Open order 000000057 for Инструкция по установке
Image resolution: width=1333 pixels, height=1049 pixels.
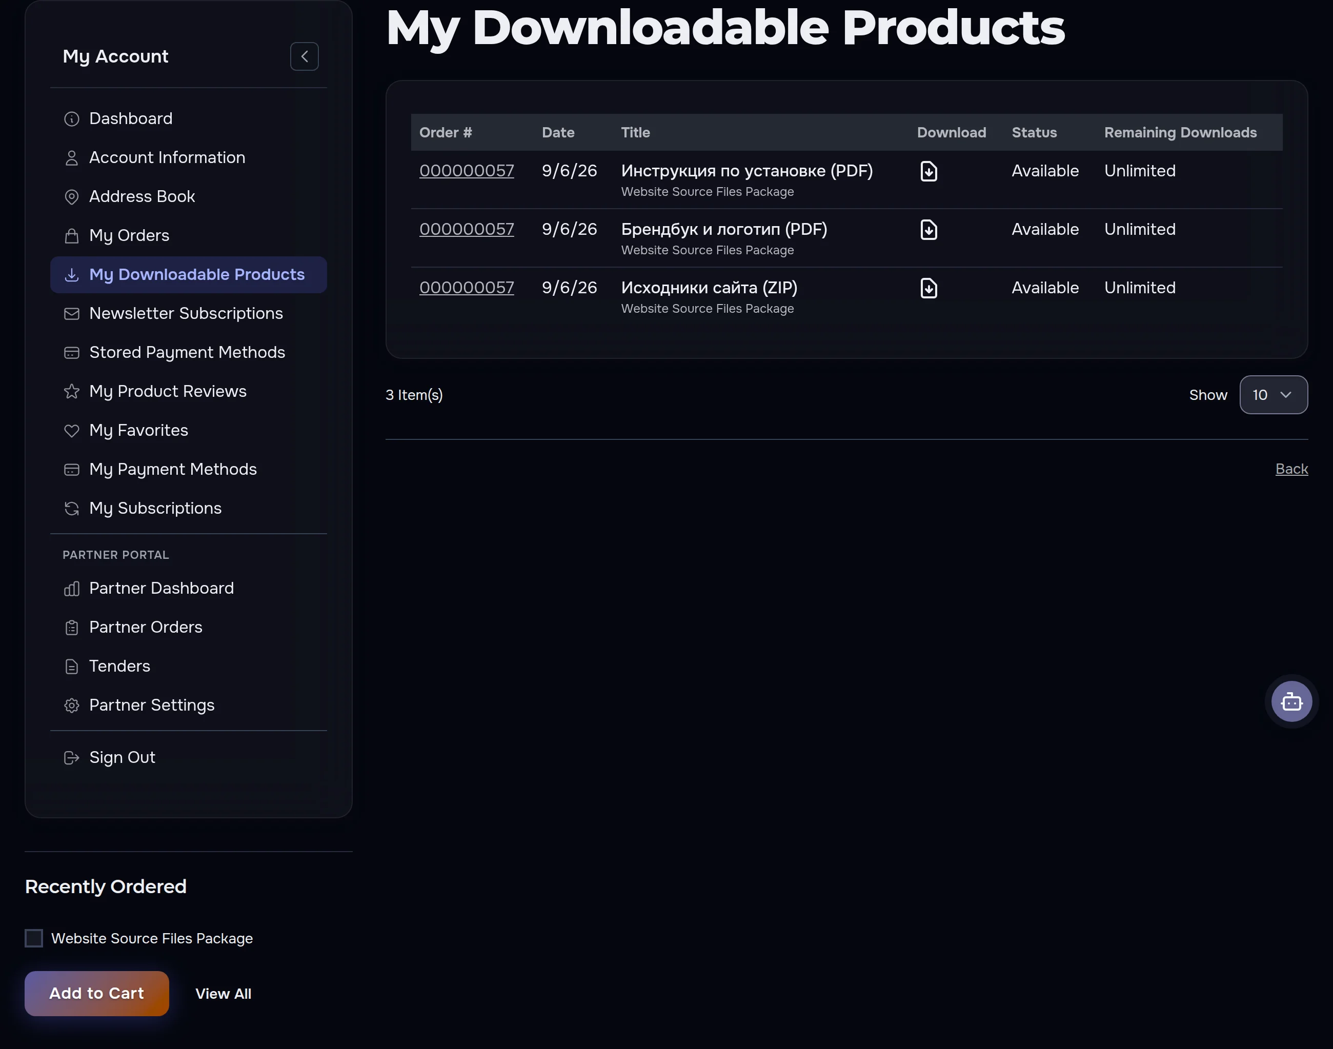[467, 171]
